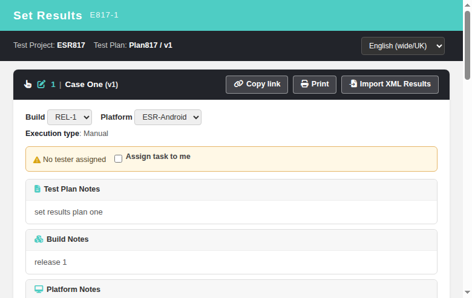Viewport: 472px width, 298px height.
Task: Click the test case number 1 link
Action: point(53,85)
